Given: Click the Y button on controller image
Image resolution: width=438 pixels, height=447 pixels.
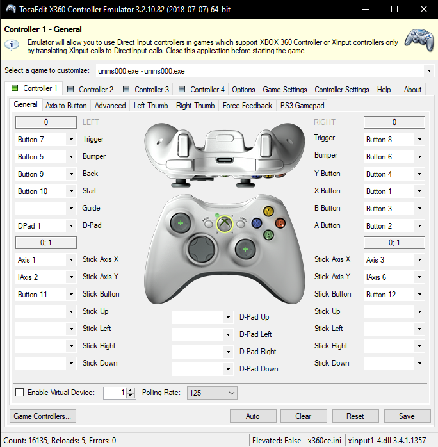Looking at the screenshot, I should [x=268, y=211].
